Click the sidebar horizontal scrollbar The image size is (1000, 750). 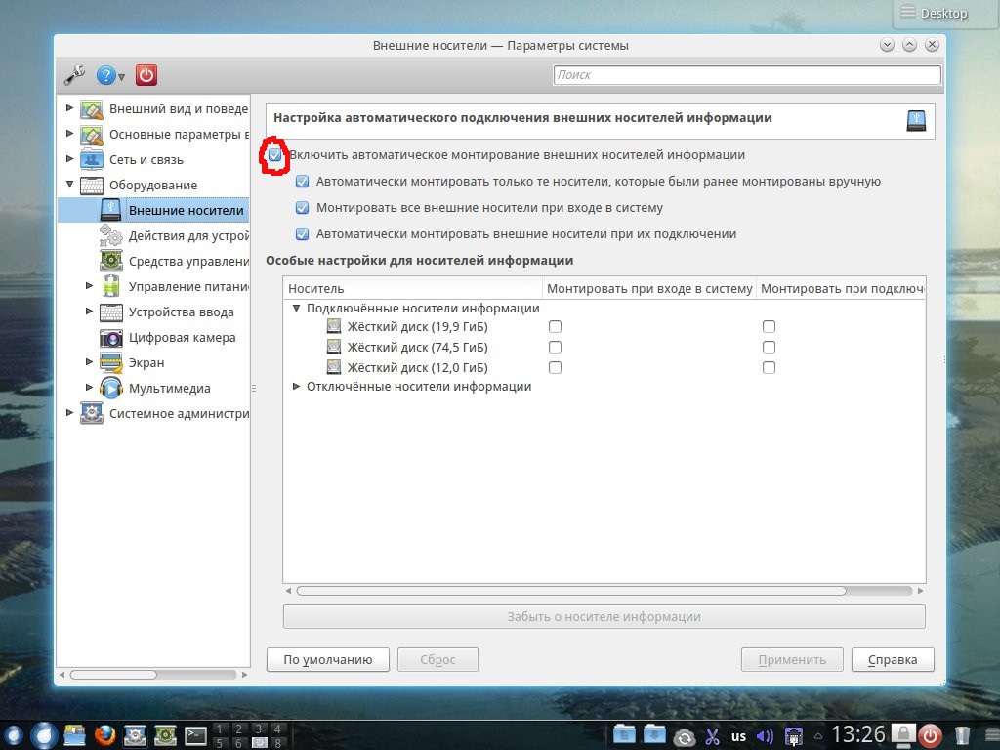tap(113, 674)
